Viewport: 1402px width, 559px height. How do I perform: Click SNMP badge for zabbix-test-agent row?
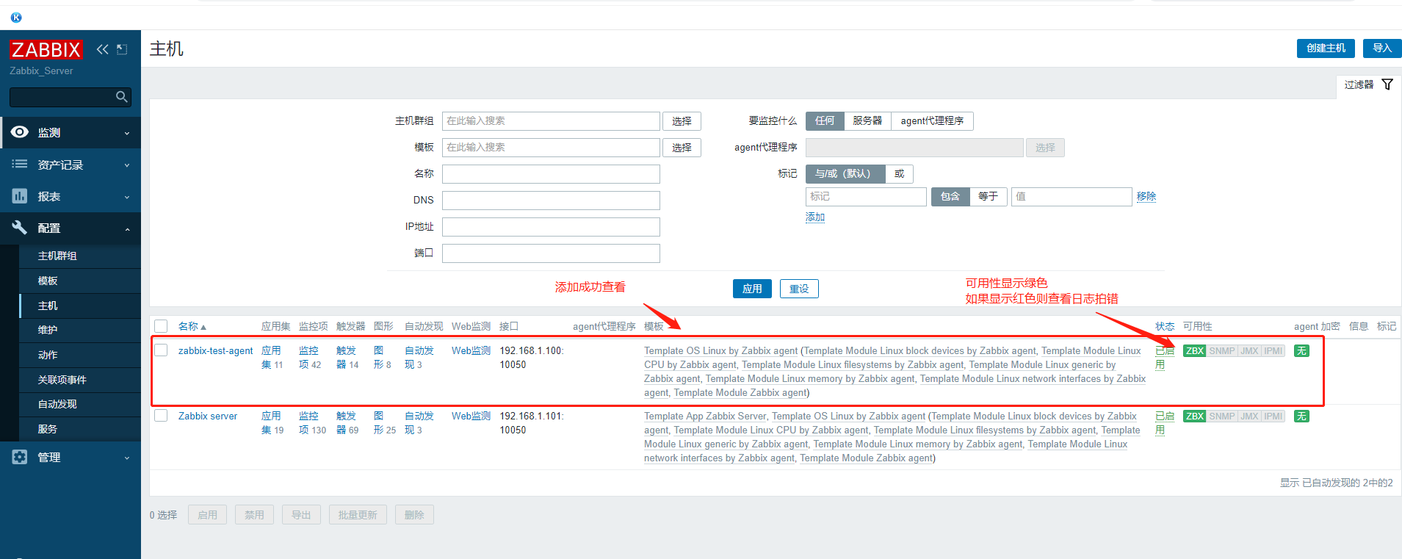[x=1222, y=351]
